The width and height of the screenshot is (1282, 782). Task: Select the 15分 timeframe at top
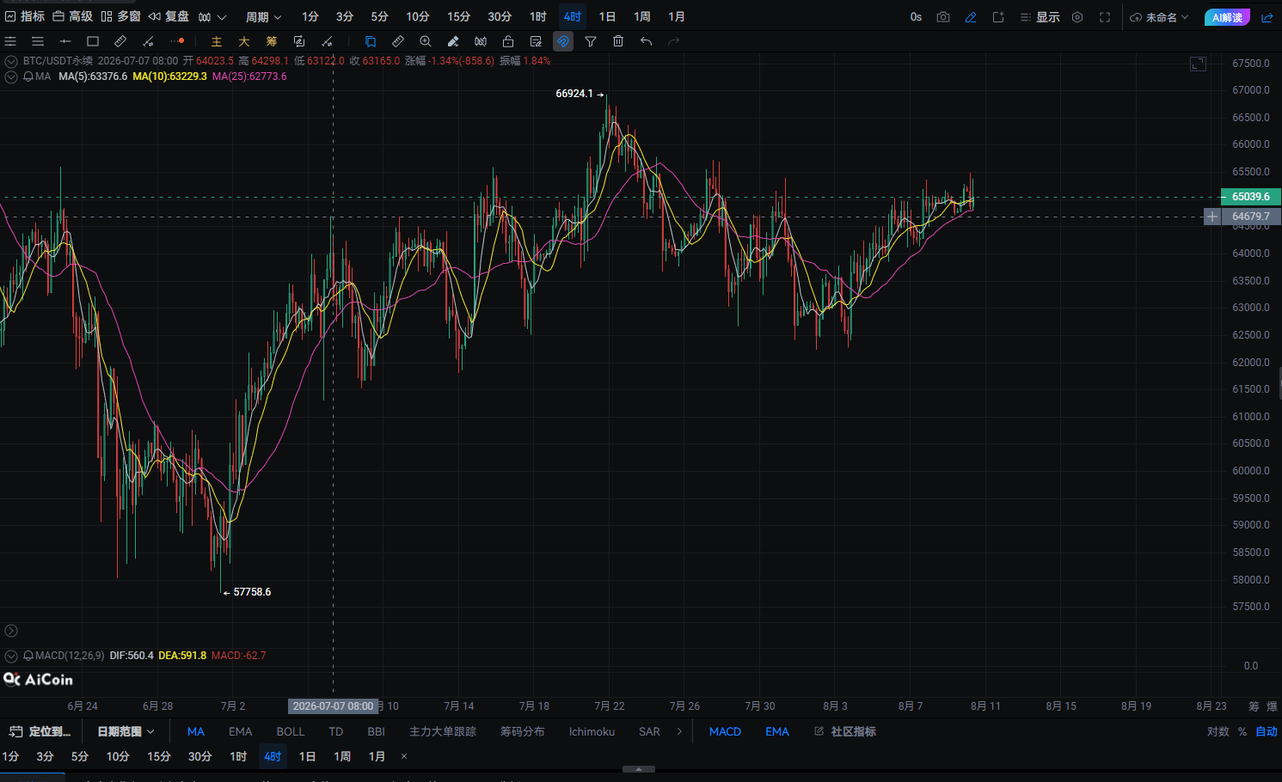tap(458, 17)
